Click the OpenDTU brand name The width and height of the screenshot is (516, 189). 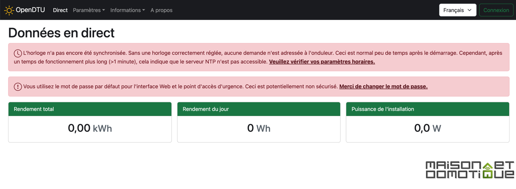tap(31, 10)
